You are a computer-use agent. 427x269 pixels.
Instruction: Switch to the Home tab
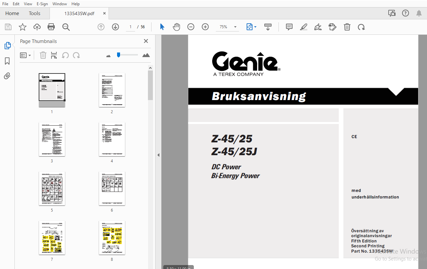click(12, 13)
